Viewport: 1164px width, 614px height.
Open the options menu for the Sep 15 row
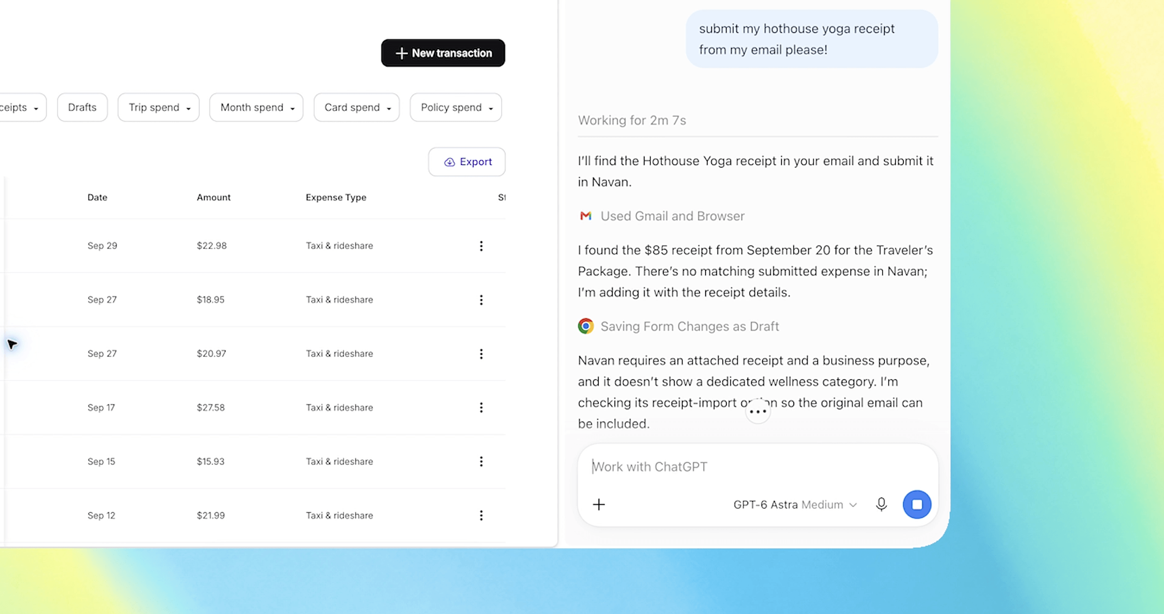481,461
